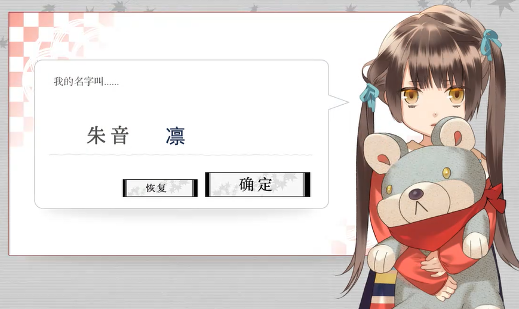Click the 我的名字叫...... prompt text
Screen dimensions: 519x309
point(86,81)
